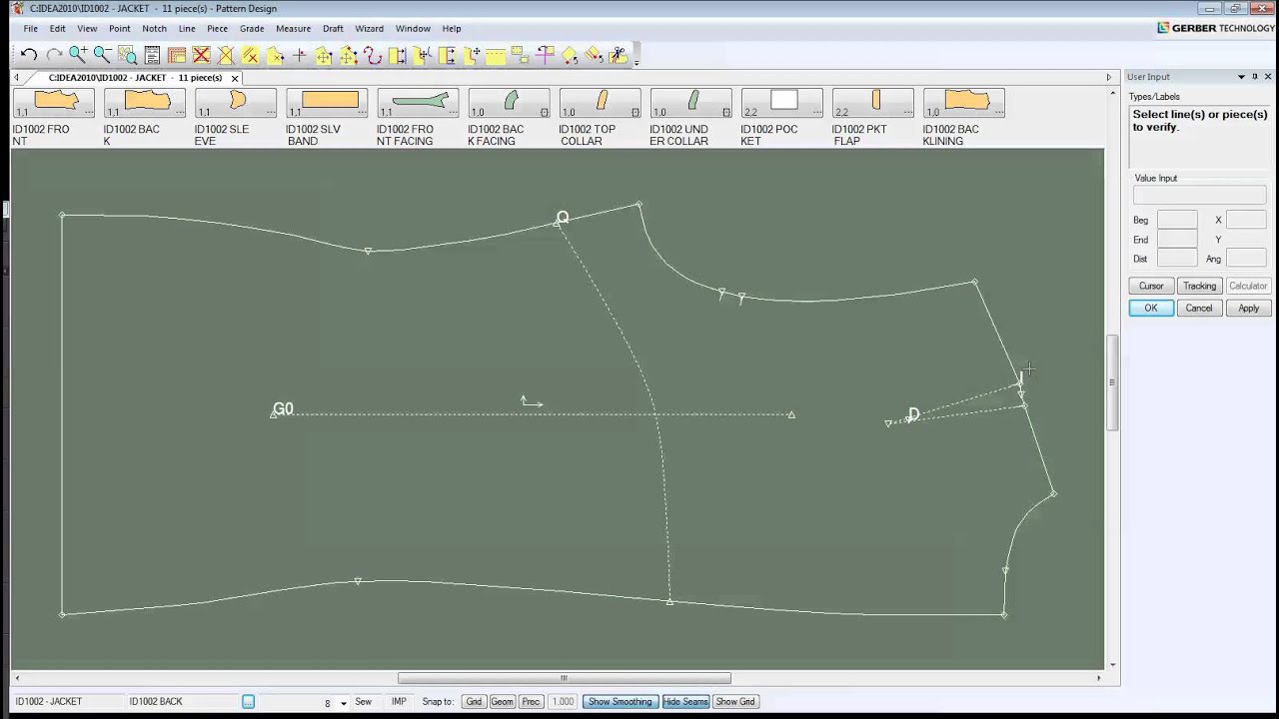Click the delete point on piece icon

tap(275, 55)
